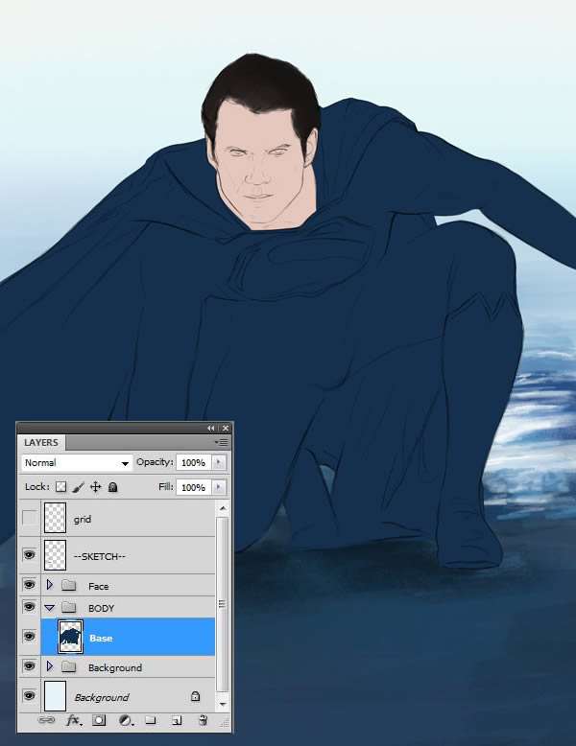This screenshot has width=576, height=746.
Task: Hide the --SKETCH-- layer
Action: (x=30, y=555)
